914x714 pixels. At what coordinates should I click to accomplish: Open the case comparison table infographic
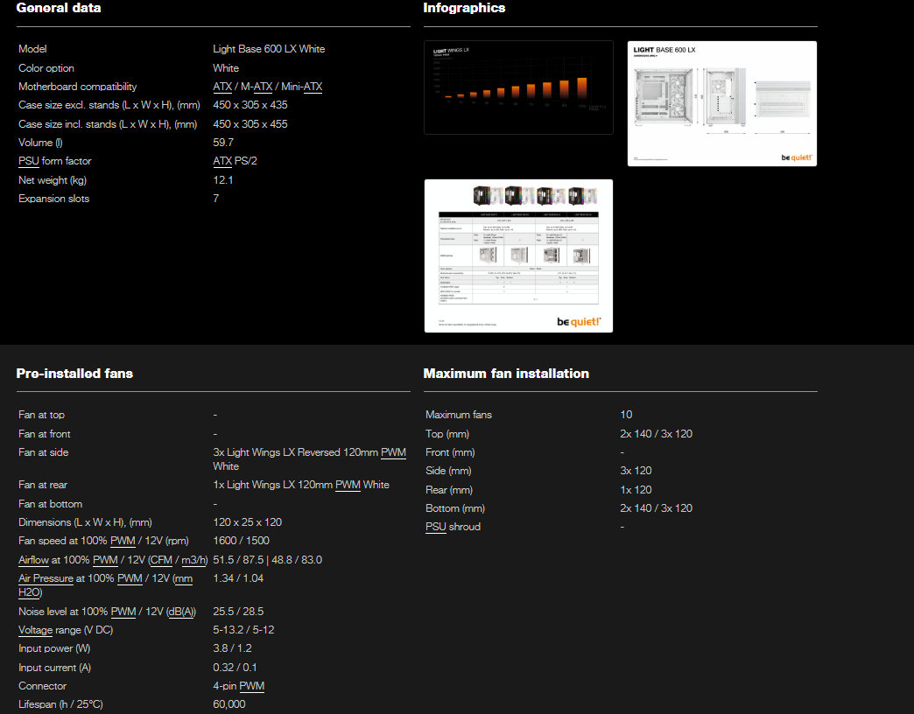pos(518,255)
